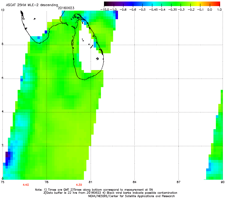Click the rainbow color scale bar
The image size is (225, 198).
(x=162, y=4)
